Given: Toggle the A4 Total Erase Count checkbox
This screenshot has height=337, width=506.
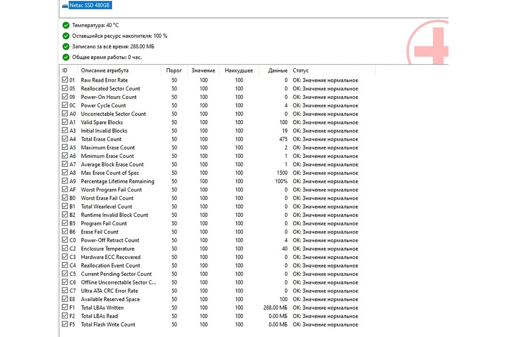Looking at the screenshot, I should 65,139.
